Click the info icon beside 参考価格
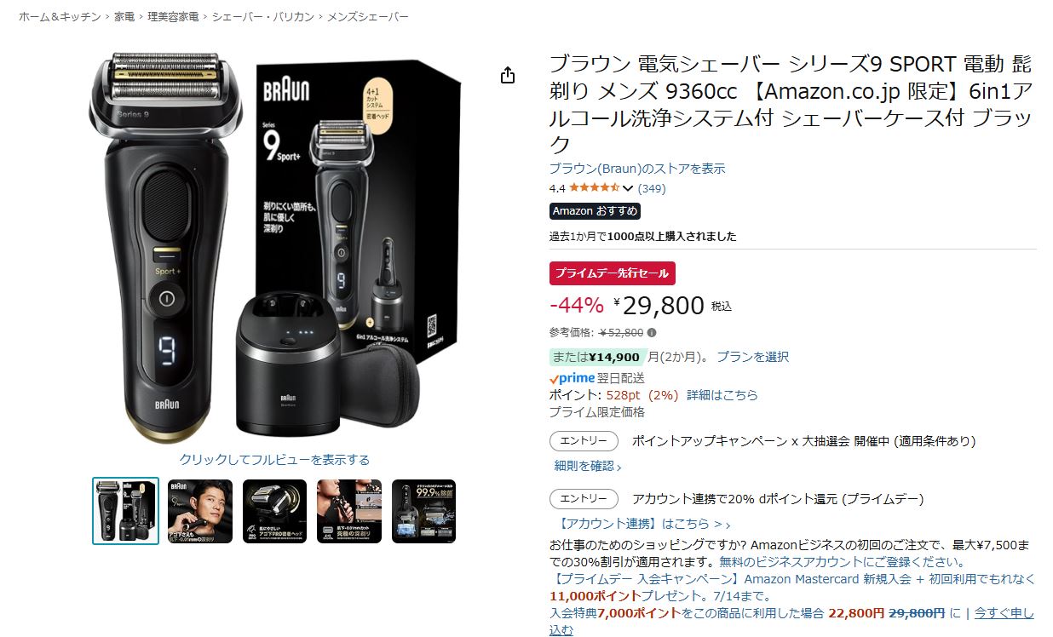Screen dimensions: 1053x637 [x=652, y=333]
